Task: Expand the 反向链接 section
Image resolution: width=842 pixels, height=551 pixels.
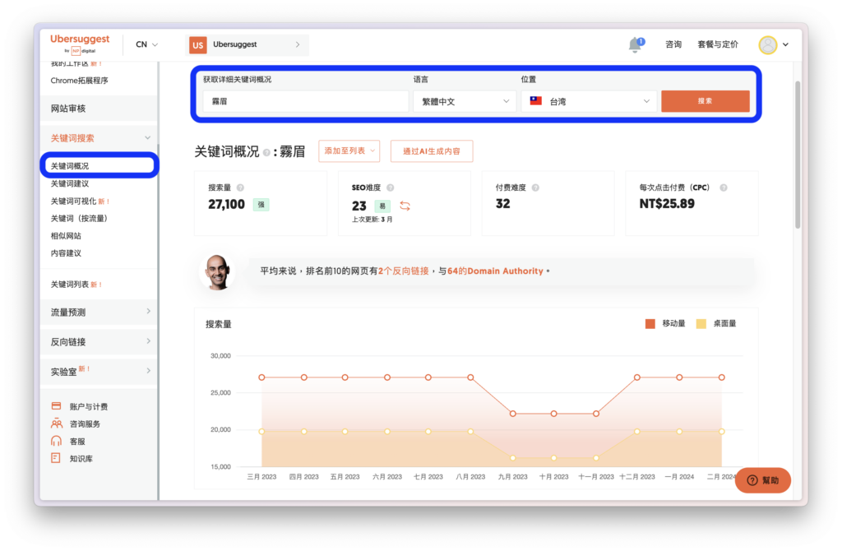Action: [x=148, y=341]
